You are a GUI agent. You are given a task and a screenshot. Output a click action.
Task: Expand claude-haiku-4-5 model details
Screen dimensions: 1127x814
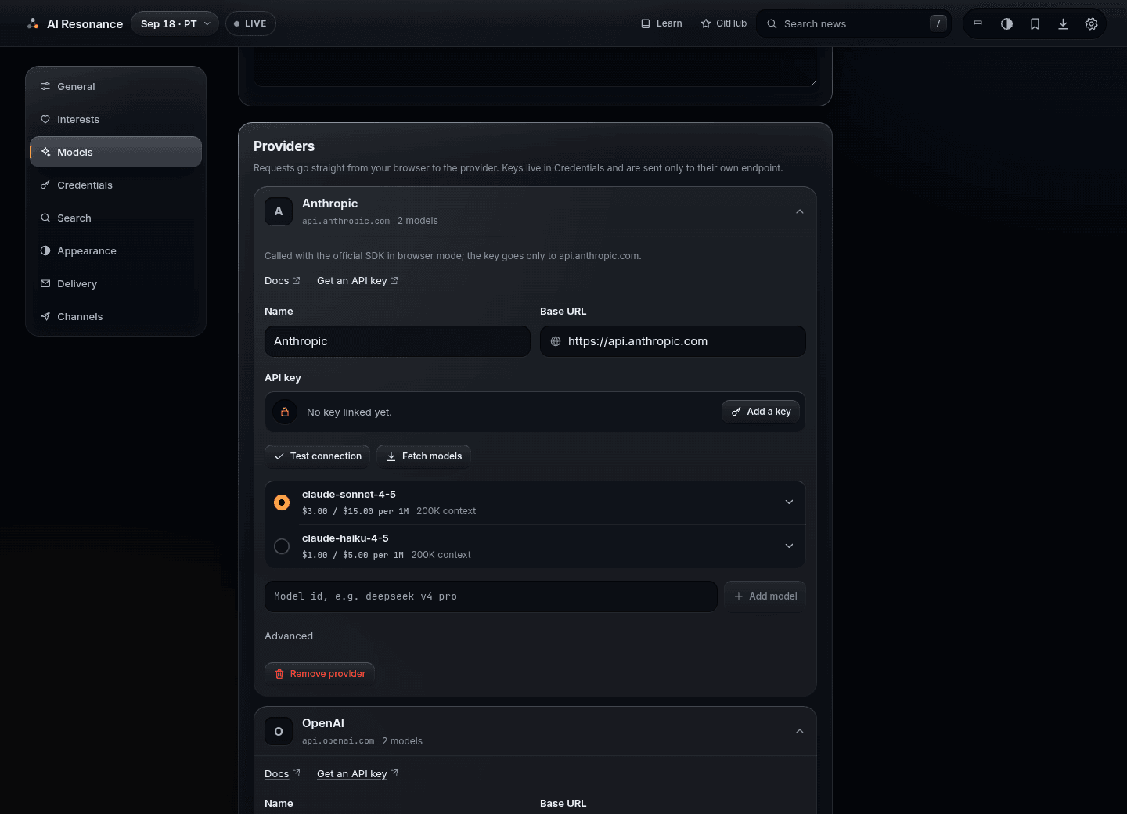point(789,546)
